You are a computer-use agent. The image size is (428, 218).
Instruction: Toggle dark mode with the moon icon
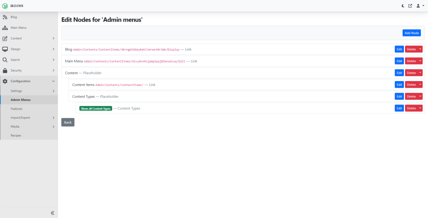click(403, 6)
